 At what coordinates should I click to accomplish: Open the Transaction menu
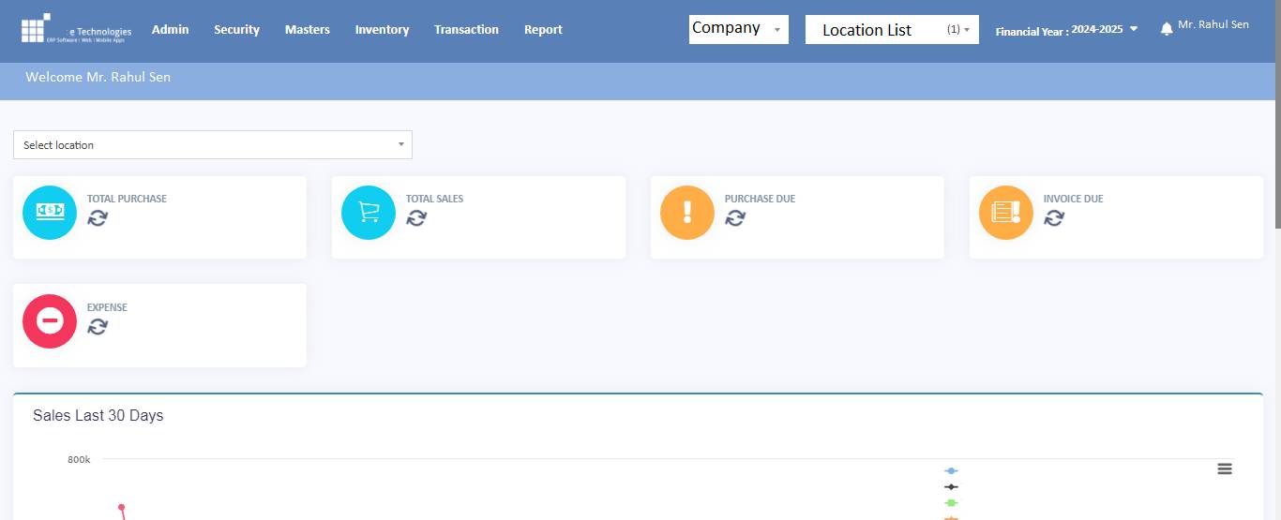point(466,30)
